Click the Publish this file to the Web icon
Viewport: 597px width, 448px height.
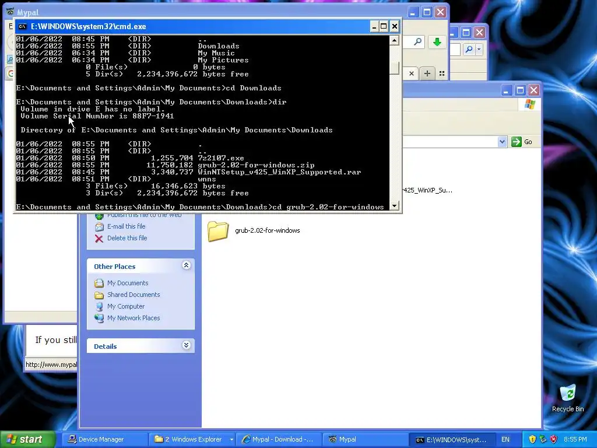pyautogui.click(x=99, y=216)
